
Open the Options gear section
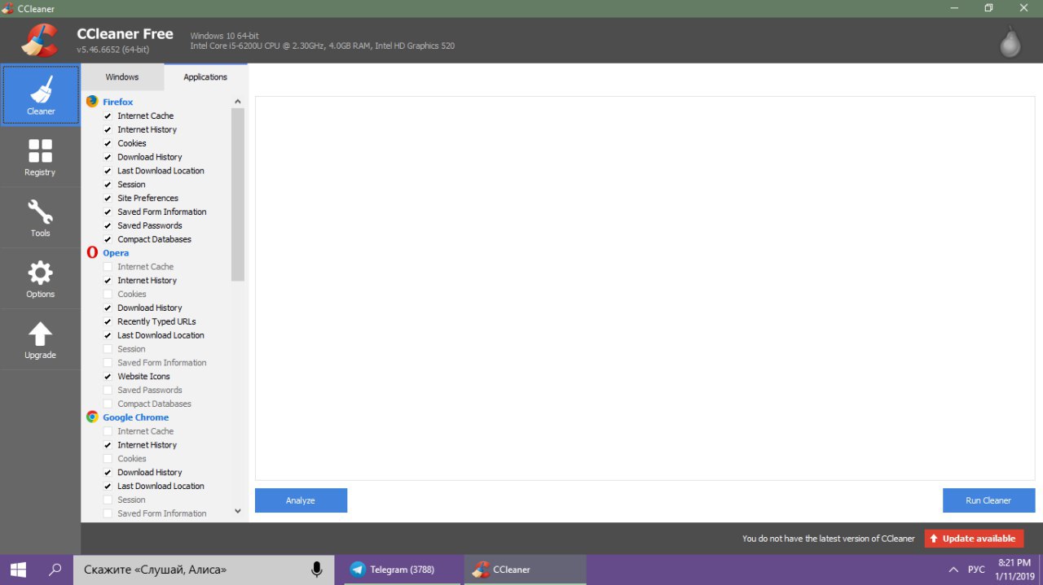(40, 279)
